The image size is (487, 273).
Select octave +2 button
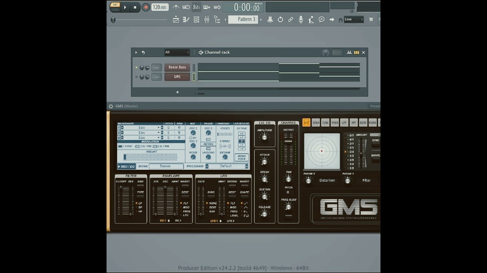point(242,134)
